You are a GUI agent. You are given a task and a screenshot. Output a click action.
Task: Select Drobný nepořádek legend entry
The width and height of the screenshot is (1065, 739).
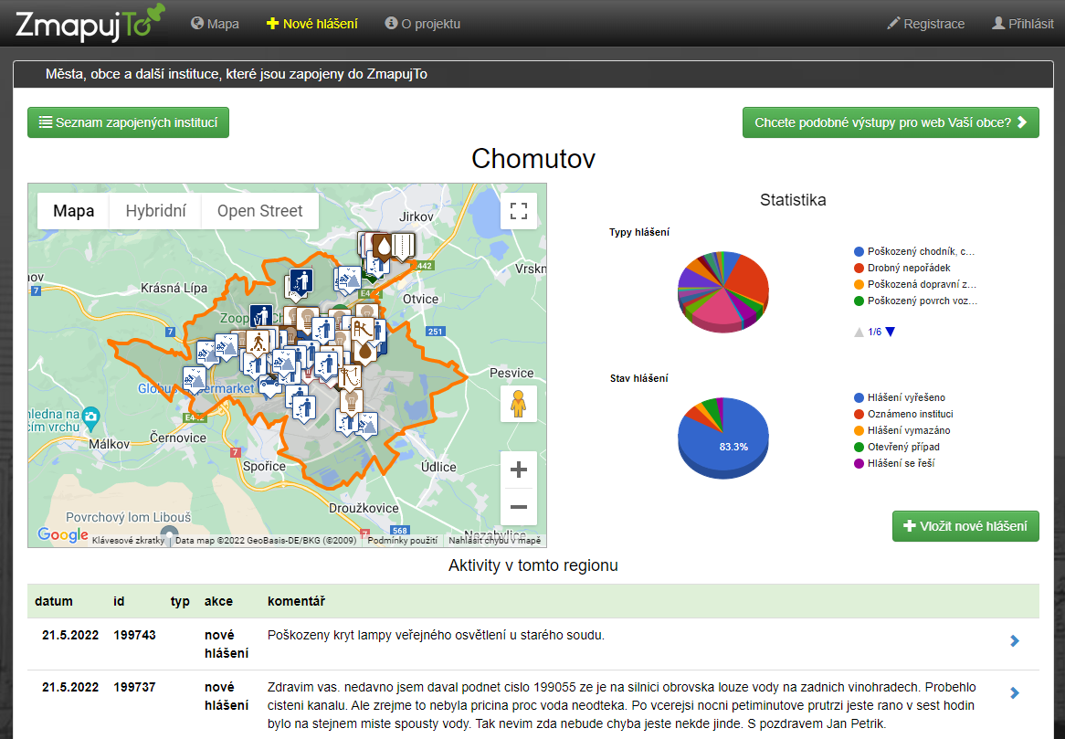click(x=902, y=268)
